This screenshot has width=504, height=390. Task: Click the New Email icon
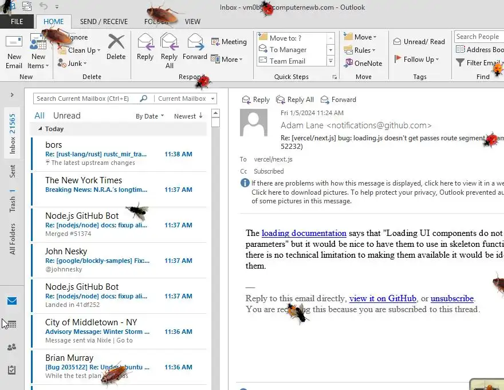14,52
